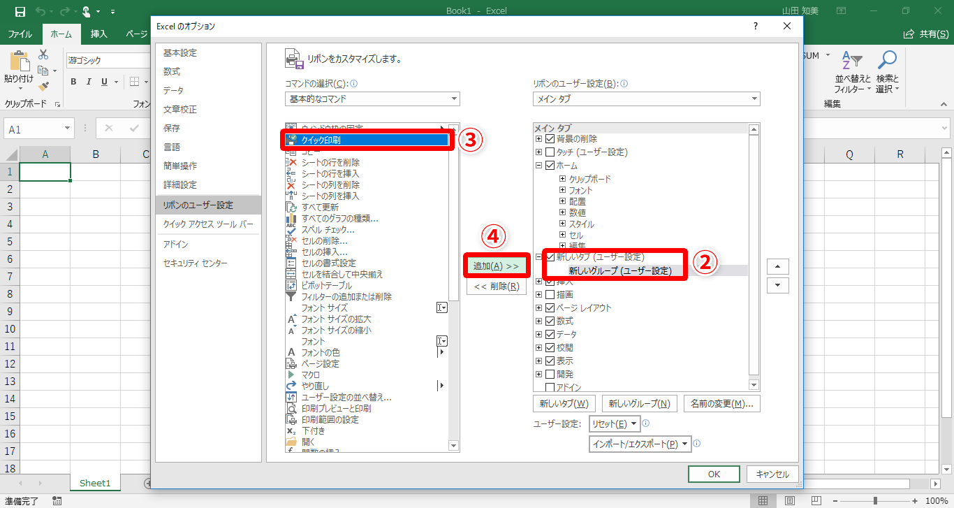Image resolution: width=954 pixels, height=508 pixels.
Task: Click the 共有 share button in the Excel window
Action: (926, 34)
